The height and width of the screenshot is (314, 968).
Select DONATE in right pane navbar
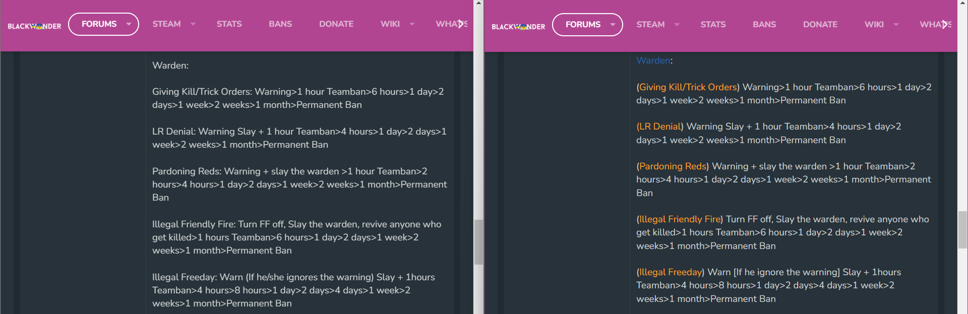click(x=820, y=25)
